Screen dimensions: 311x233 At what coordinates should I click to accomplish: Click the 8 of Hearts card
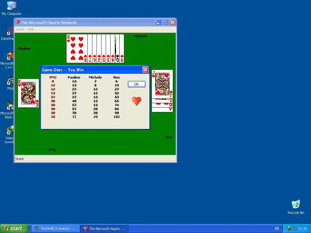coord(77,49)
